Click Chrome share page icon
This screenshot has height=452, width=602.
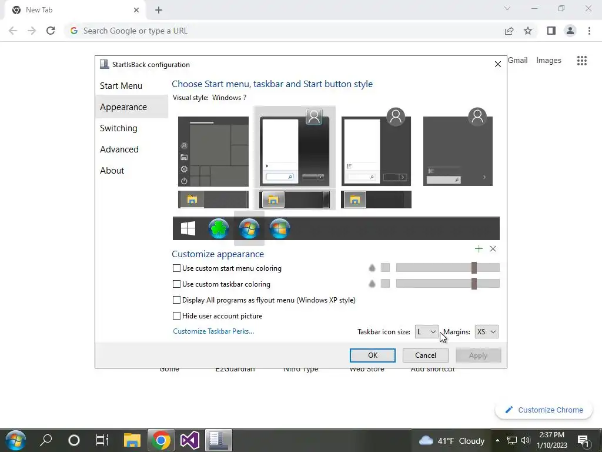[509, 31]
